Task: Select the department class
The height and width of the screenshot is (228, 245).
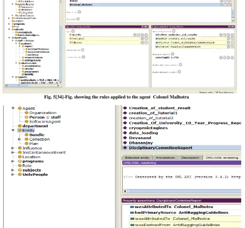Action: coord(35,126)
